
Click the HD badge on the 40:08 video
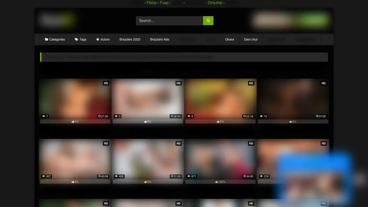(106, 143)
